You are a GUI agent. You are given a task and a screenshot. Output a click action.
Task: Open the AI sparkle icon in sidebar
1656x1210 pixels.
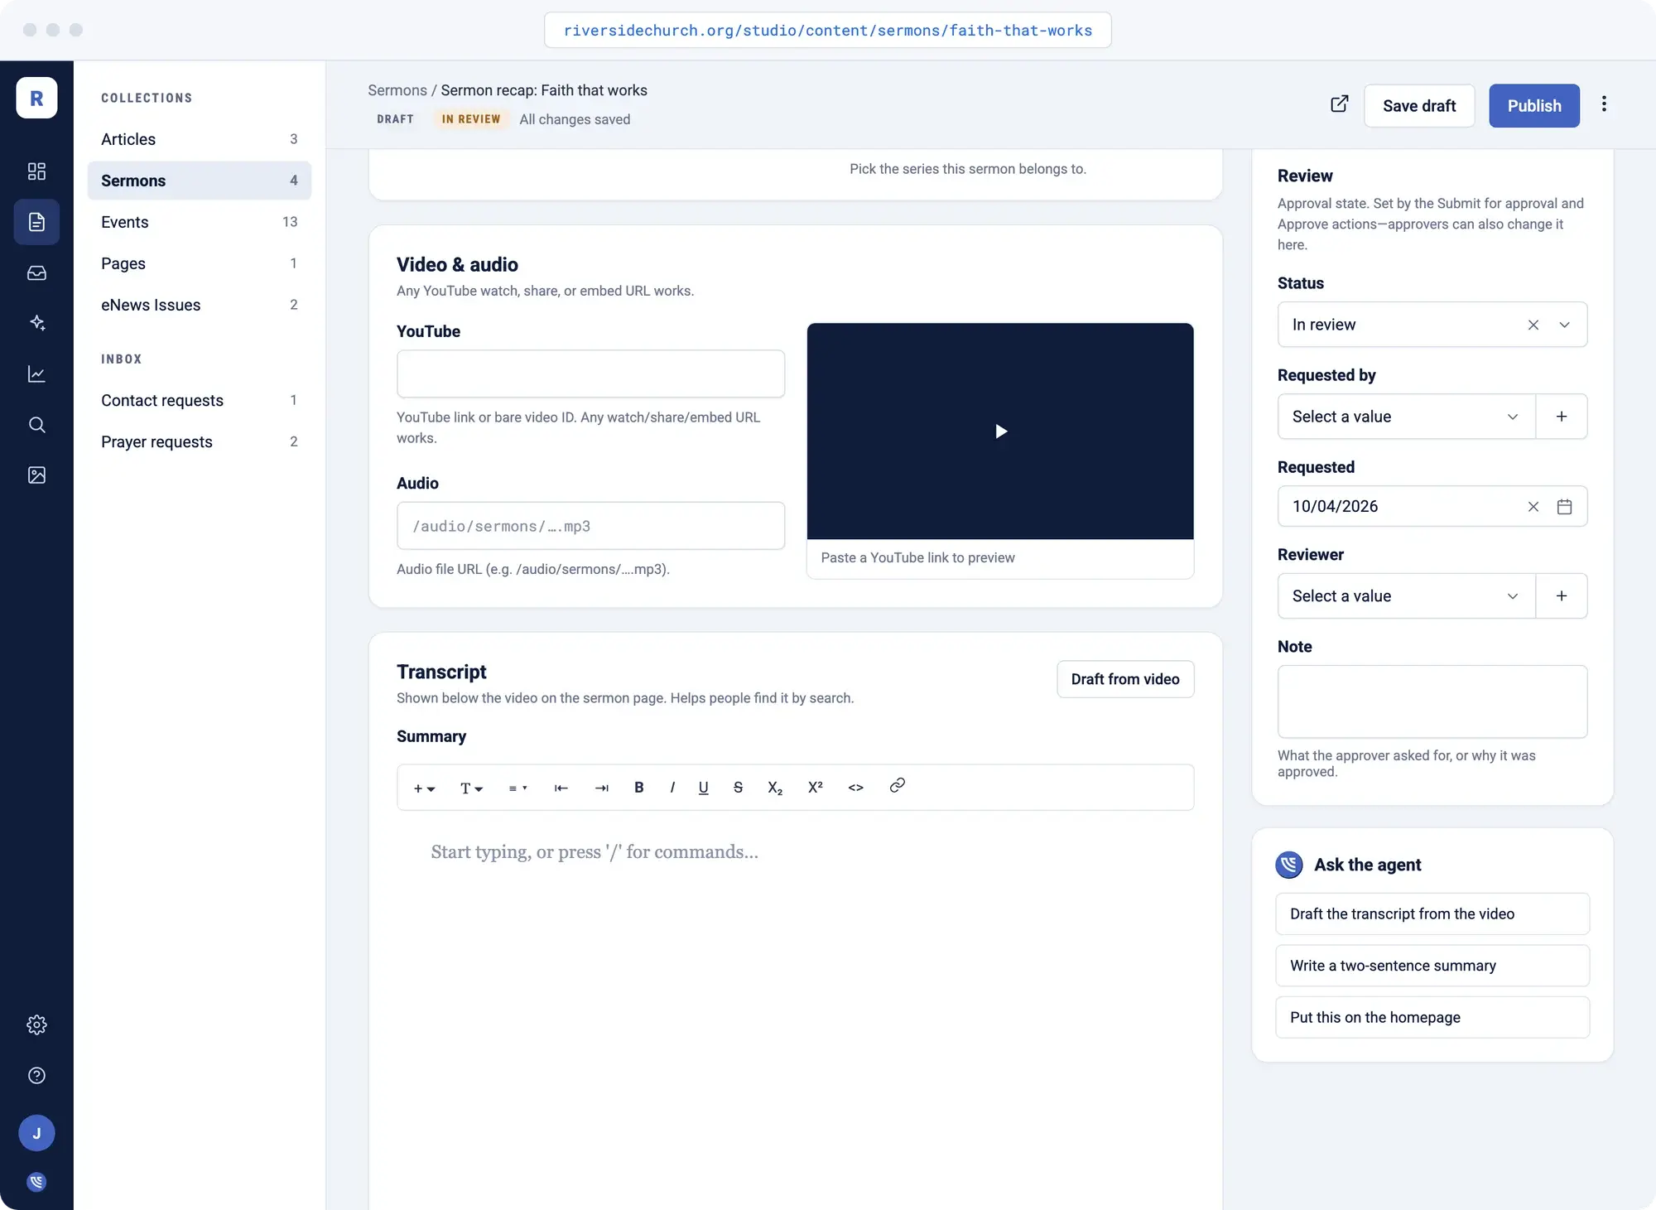tap(36, 323)
